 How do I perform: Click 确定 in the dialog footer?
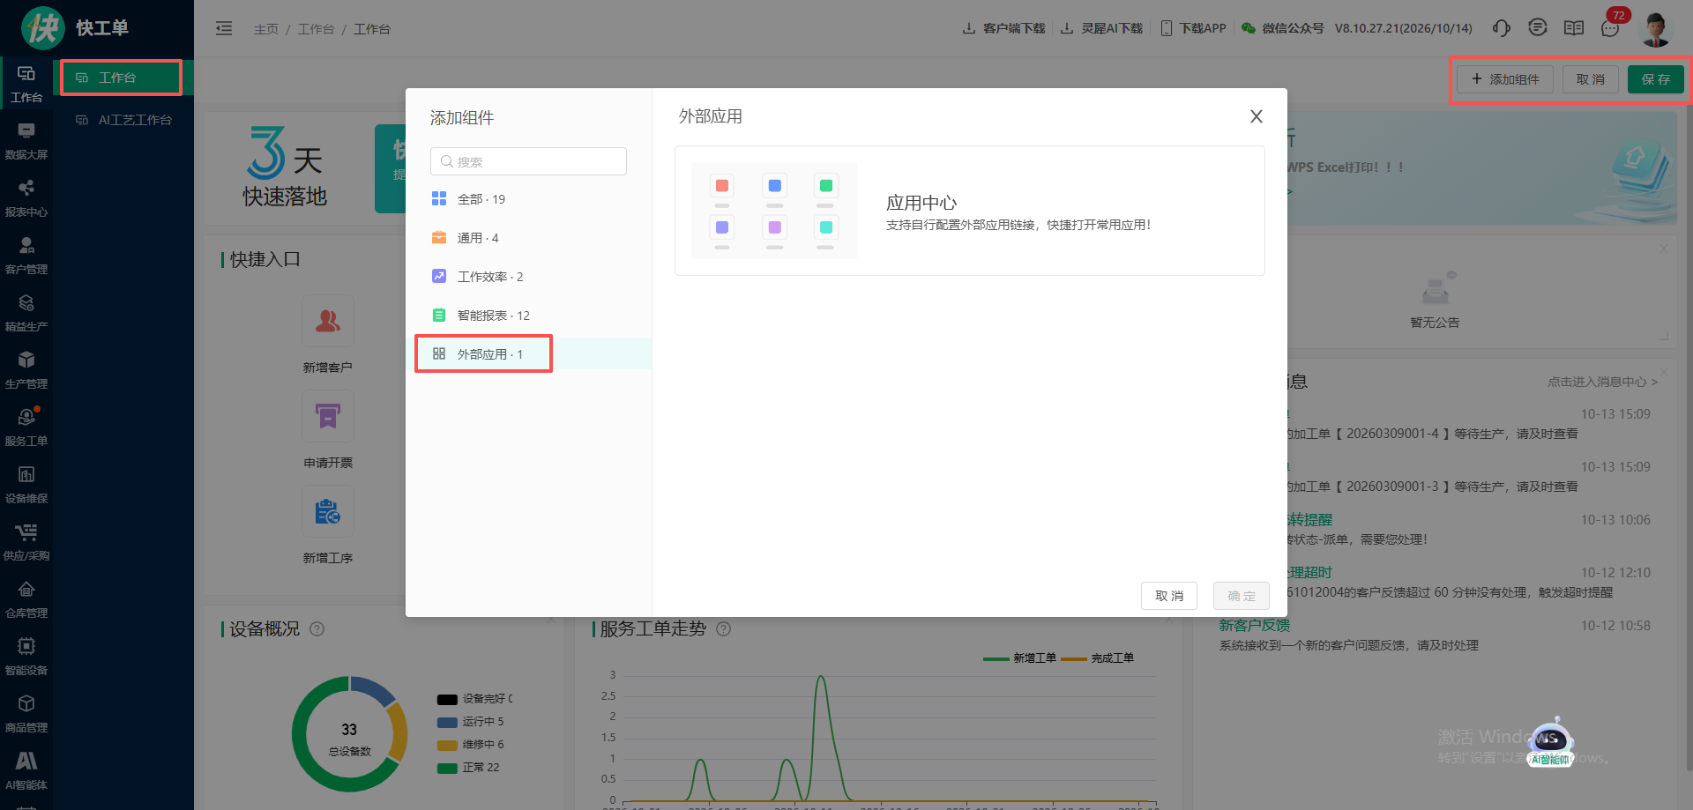point(1242,596)
